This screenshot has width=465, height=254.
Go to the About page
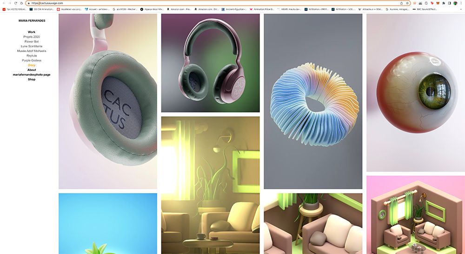pos(32,70)
